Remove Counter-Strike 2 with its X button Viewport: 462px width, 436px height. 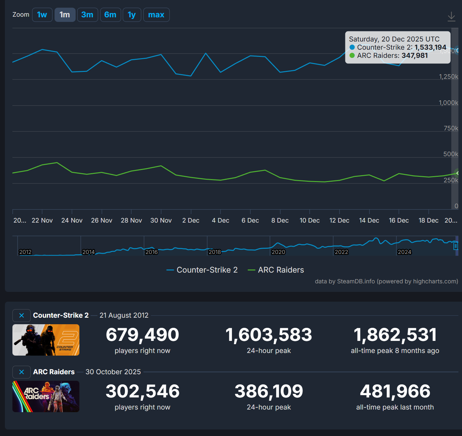22,315
